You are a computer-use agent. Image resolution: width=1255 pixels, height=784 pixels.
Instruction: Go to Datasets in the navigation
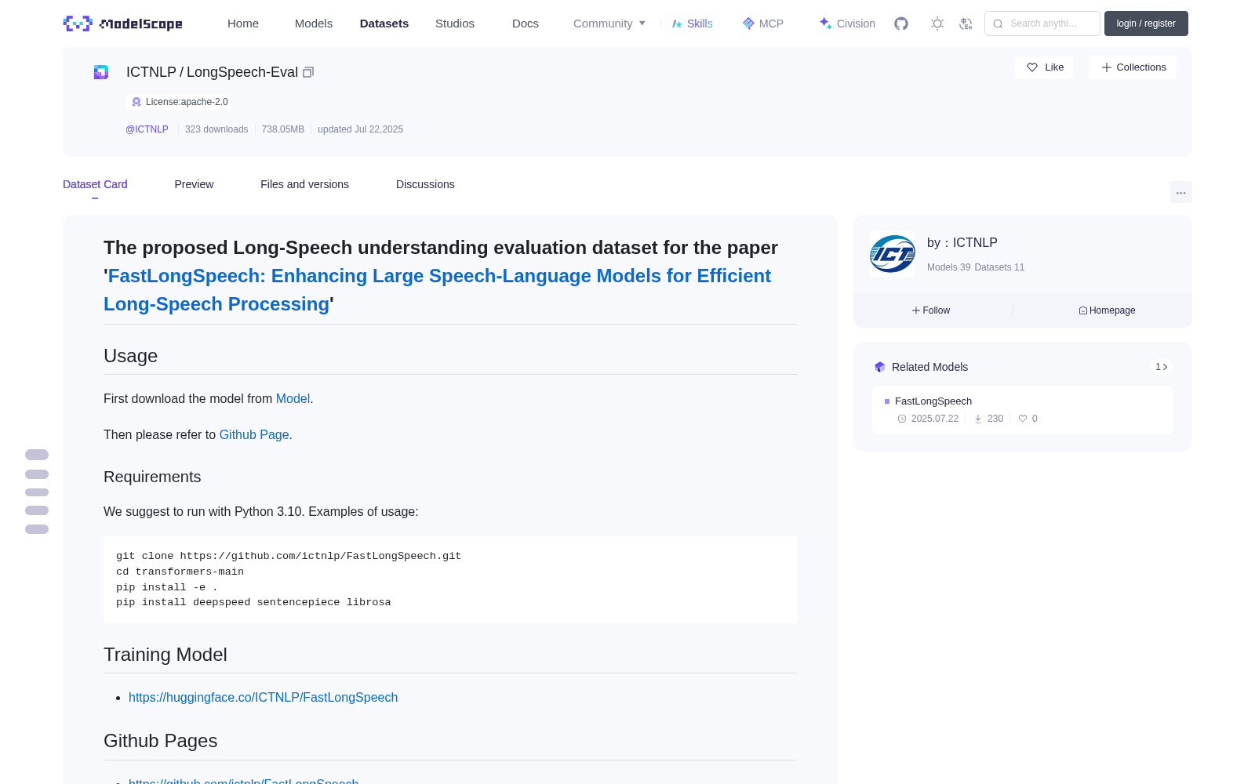(384, 24)
